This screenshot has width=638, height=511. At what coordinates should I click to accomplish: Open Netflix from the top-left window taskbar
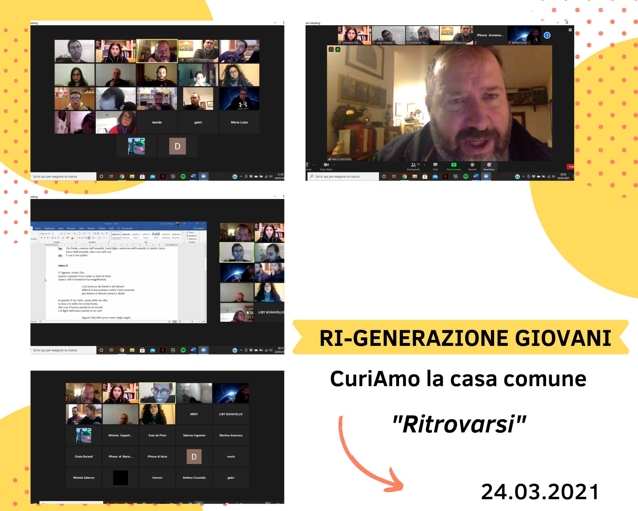tap(163, 176)
